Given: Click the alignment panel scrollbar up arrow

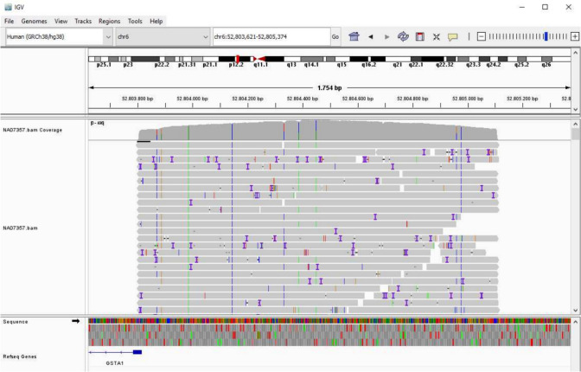Looking at the screenshot, I should pos(576,125).
